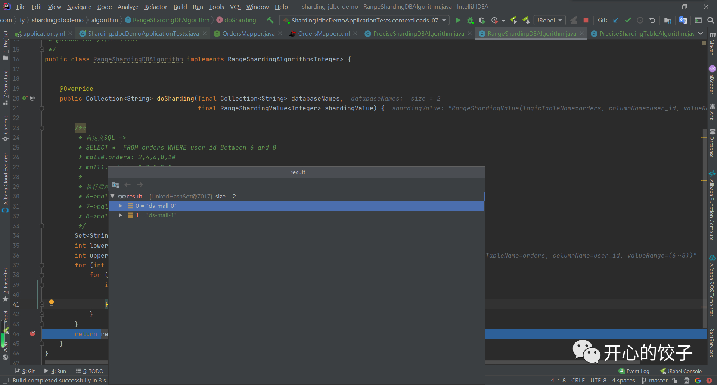Toggle the read-only lock icon in status bar
The height and width of the screenshot is (385, 717).
675,381
